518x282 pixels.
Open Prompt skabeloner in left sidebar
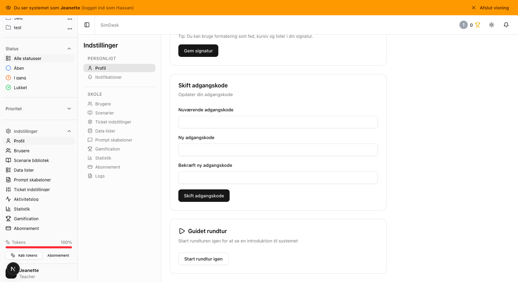(x=39, y=180)
